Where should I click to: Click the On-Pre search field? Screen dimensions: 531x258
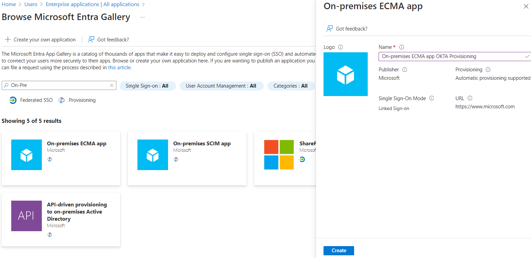[x=59, y=86]
